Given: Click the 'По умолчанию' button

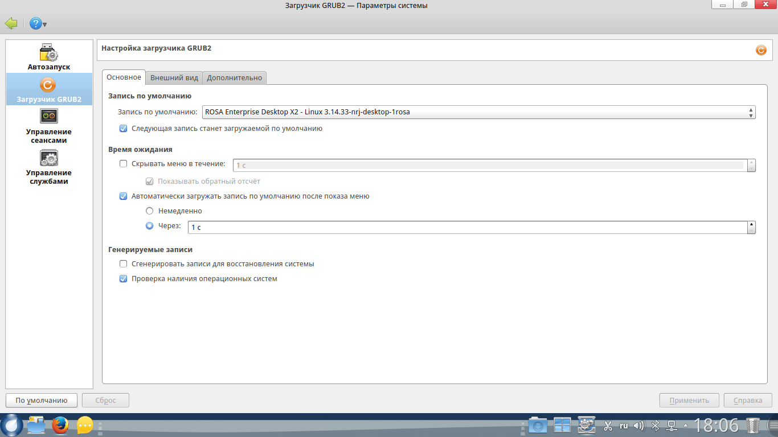Looking at the screenshot, I should click(42, 401).
